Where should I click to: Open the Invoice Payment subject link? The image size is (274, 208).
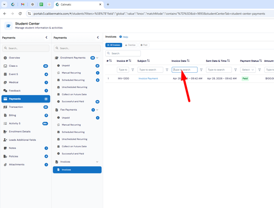148,78
